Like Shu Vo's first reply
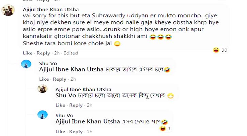 pos(44,79)
